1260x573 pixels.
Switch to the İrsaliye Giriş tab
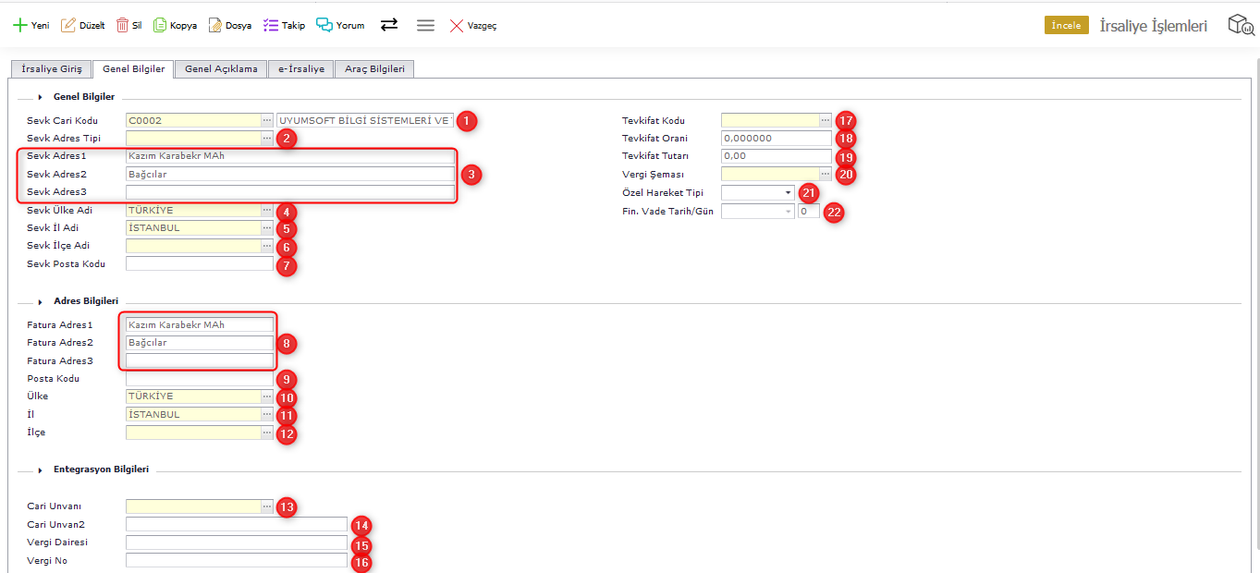(x=52, y=69)
